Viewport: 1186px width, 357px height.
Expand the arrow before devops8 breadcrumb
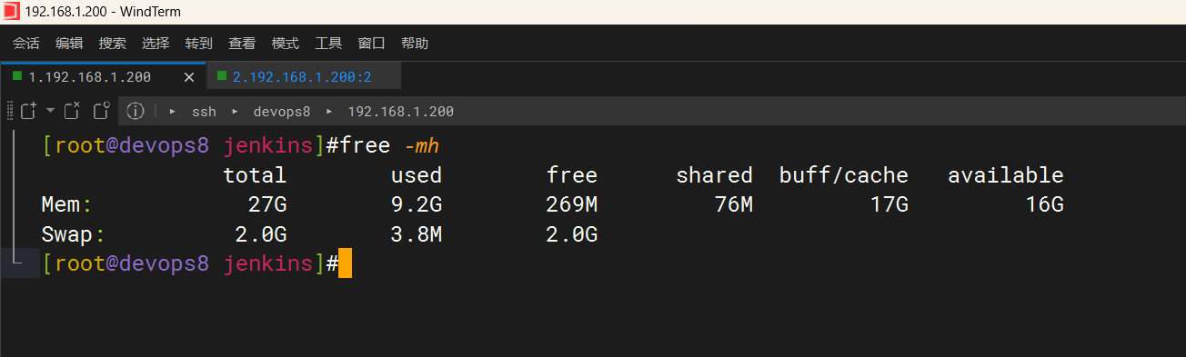tap(235, 112)
